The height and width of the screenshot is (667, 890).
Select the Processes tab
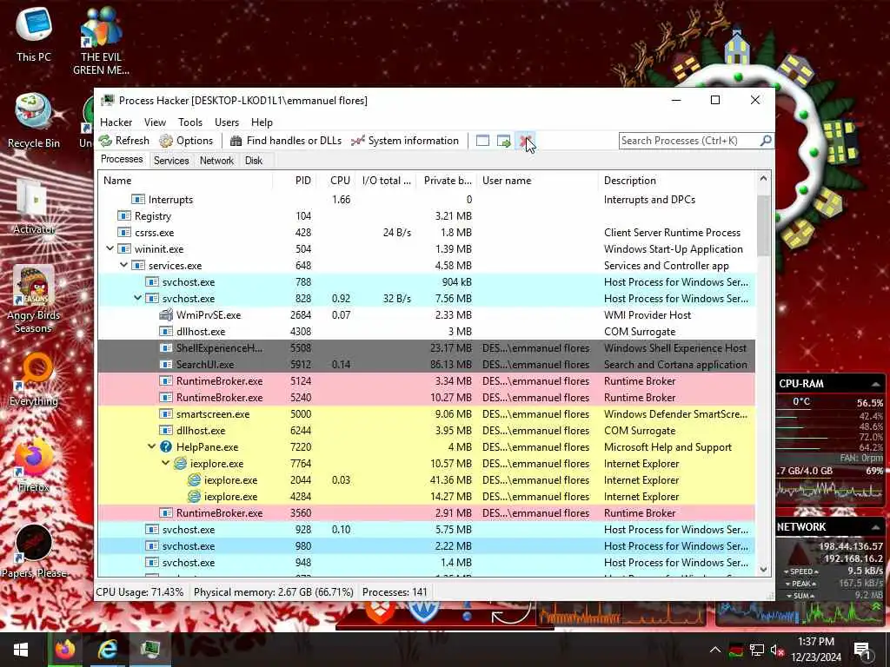[x=122, y=160]
